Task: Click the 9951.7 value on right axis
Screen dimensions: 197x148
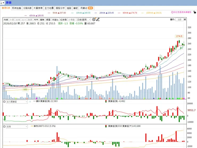Action: [191, 110]
